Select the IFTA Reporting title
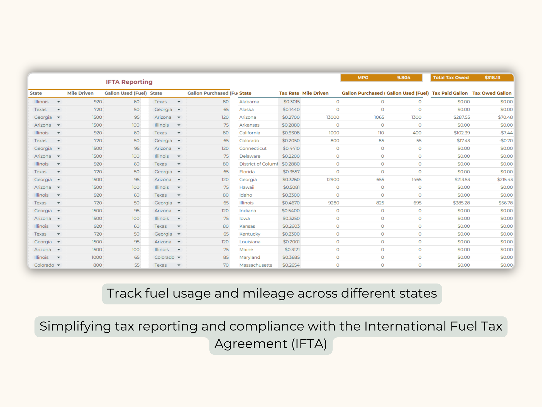 (129, 82)
